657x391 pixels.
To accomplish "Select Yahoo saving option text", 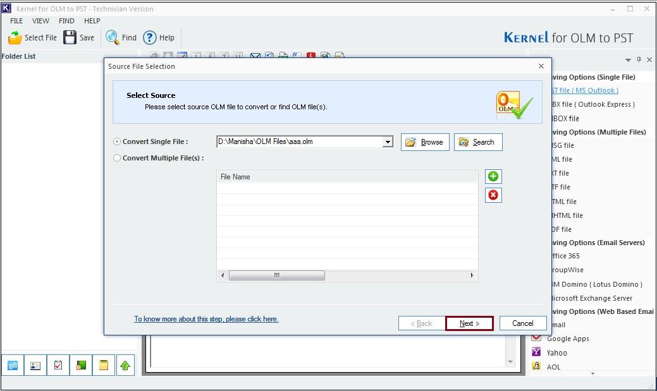I will pyautogui.click(x=557, y=353).
